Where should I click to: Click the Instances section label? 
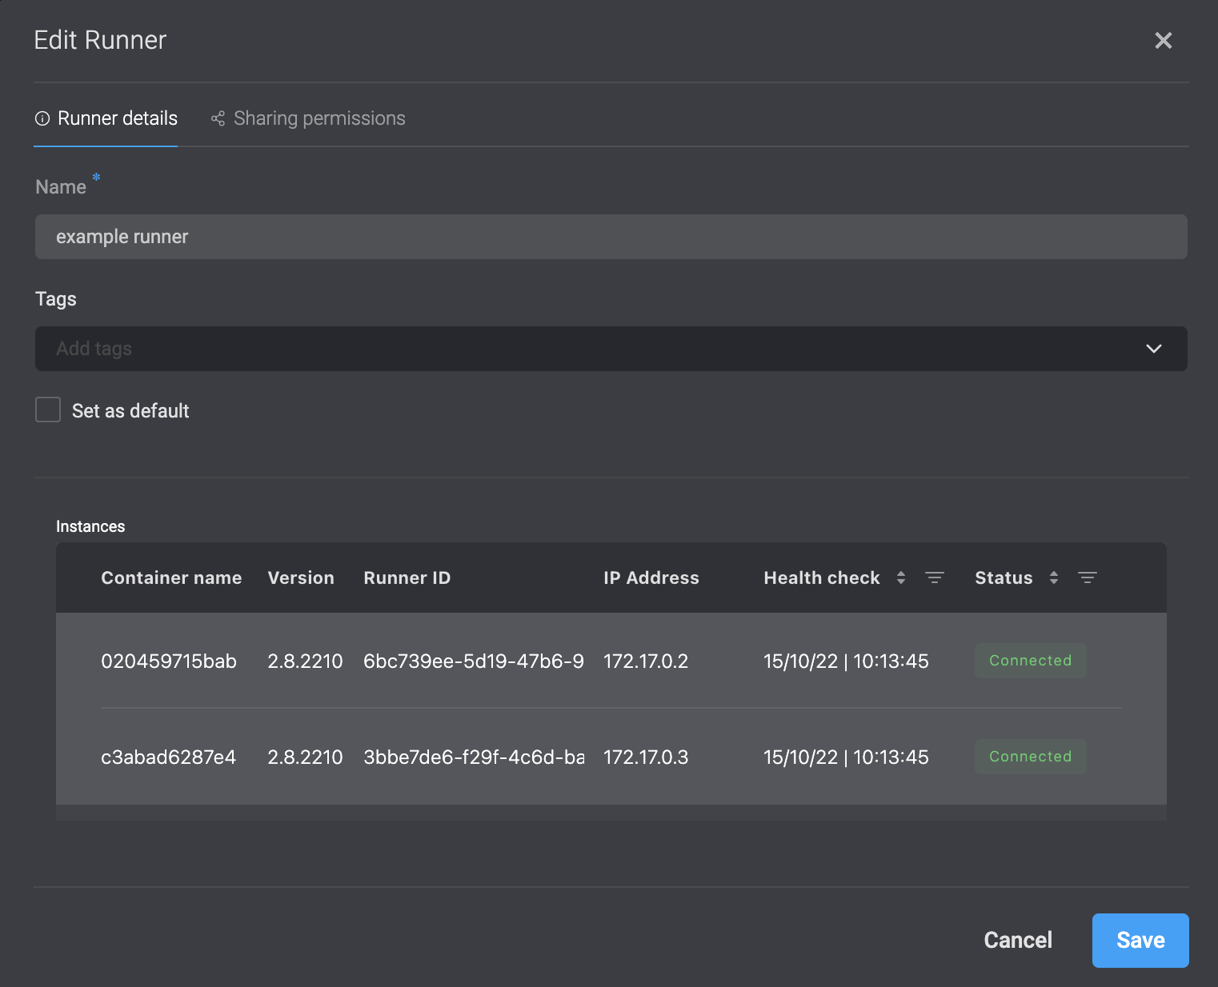(x=90, y=526)
